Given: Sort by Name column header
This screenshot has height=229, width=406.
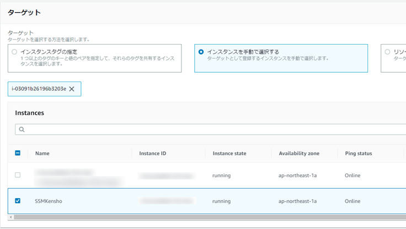Looking at the screenshot, I should pyautogui.click(x=42, y=153).
